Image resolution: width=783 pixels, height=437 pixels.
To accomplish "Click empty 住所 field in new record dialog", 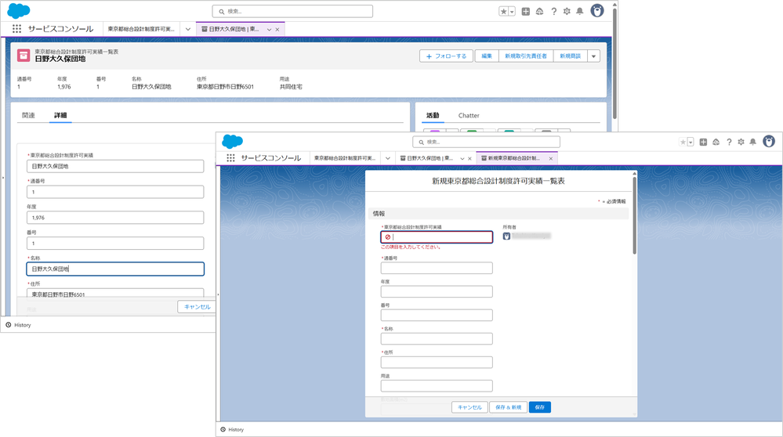I will click(437, 362).
